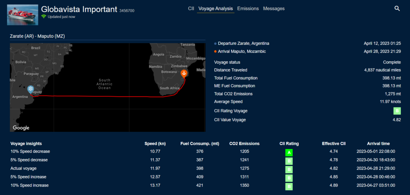
Task: Select the 10% Speed increase row label
Action: point(29,185)
